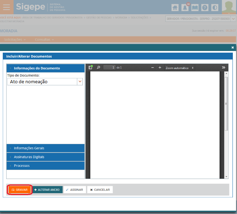Zoom out with the minus button
This screenshot has height=214, width=237.
coord(152,68)
